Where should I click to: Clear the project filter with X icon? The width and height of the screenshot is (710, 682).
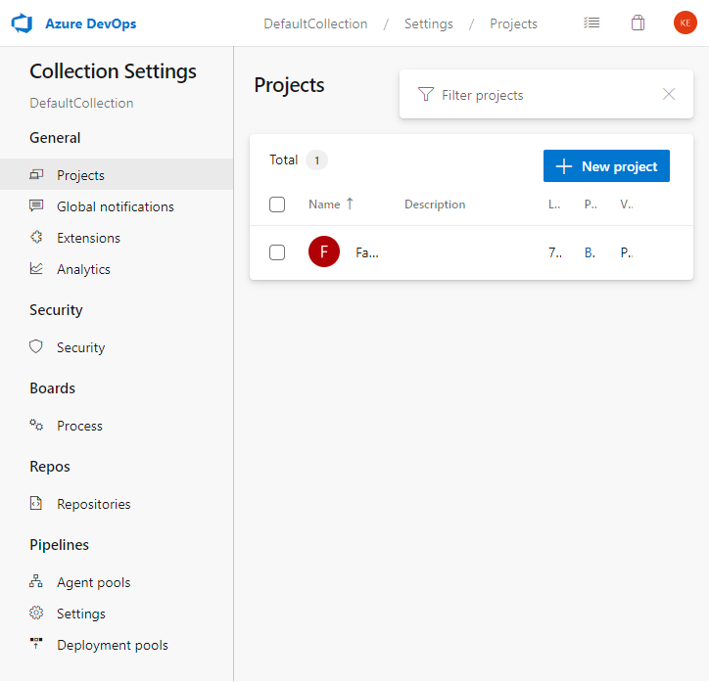[669, 95]
